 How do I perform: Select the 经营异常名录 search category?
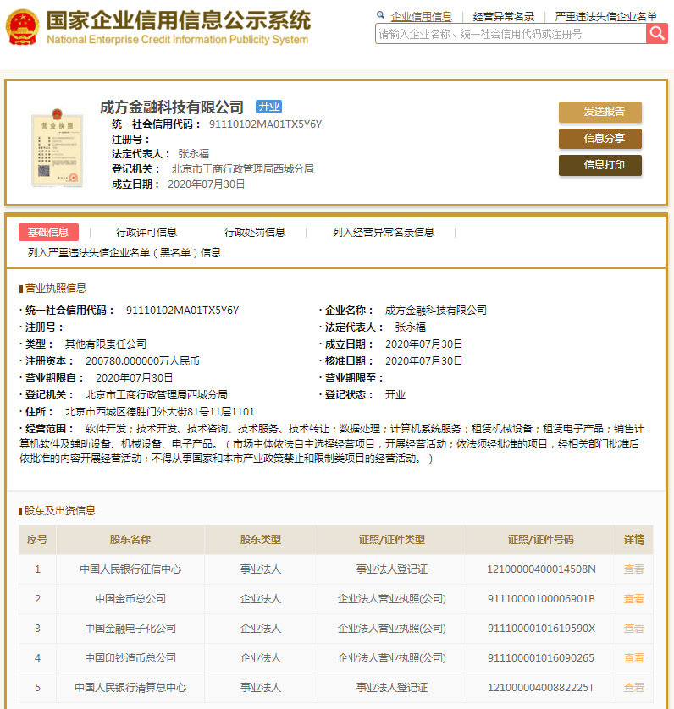pos(503,17)
